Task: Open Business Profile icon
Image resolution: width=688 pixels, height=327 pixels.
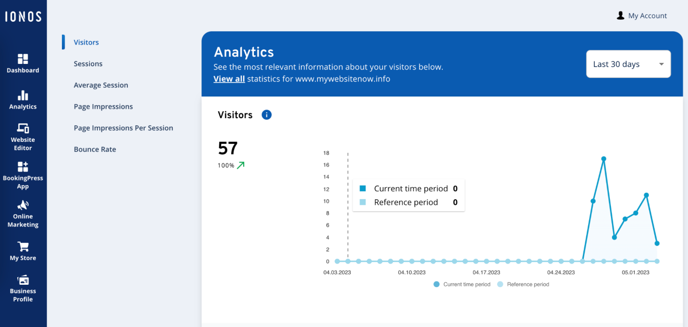Action: tap(23, 280)
